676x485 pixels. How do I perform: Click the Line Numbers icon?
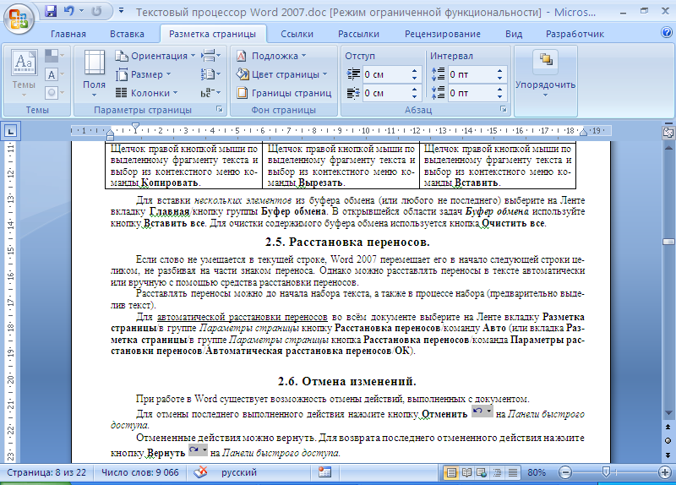[x=210, y=74]
